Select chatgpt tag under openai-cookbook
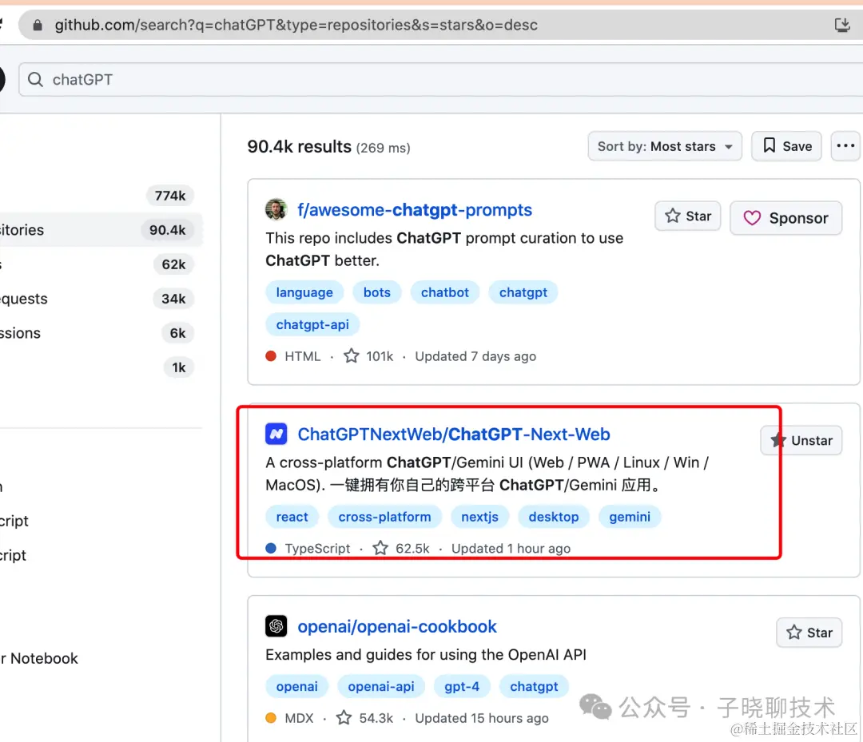This screenshot has height=742, width=863. 534,686
